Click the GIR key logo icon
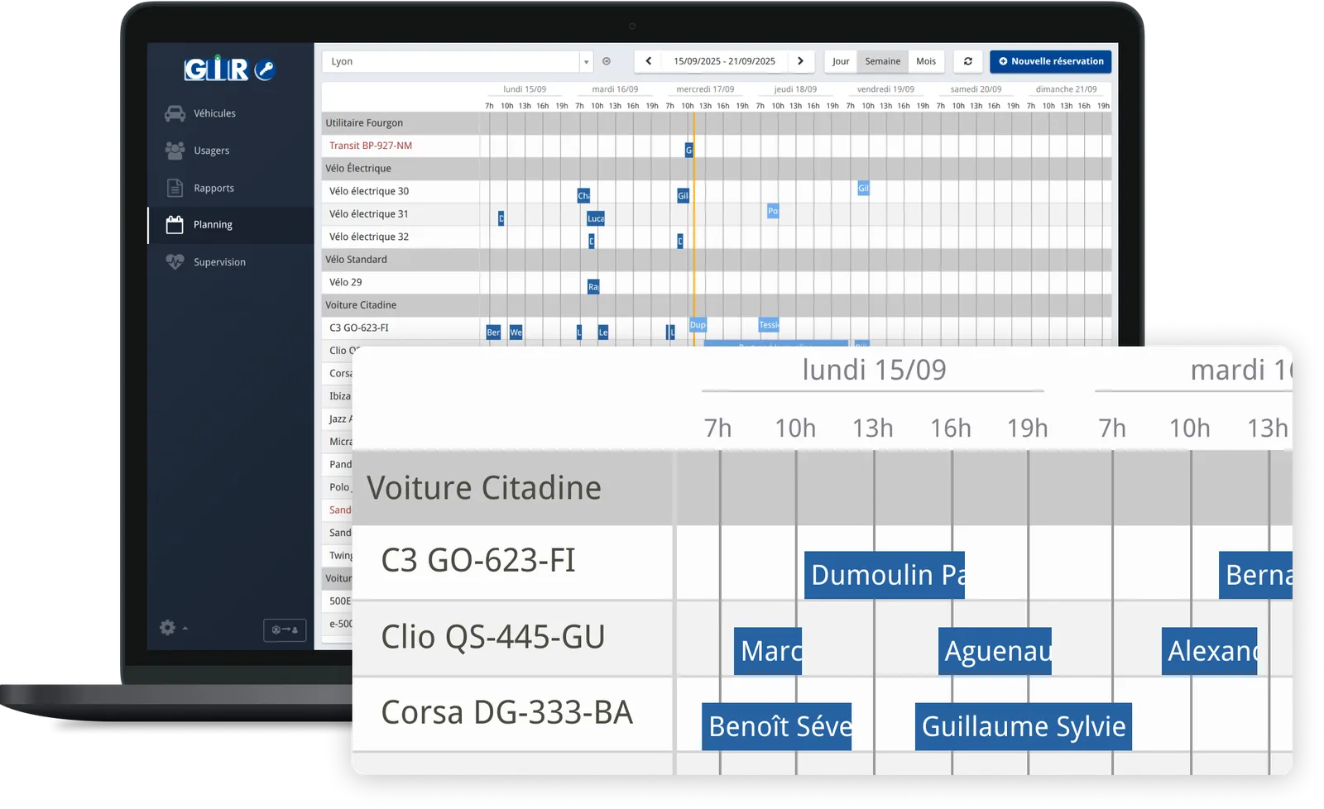Screen dimensions: 1324x809 pyautogui.click(x=263, y=71)
